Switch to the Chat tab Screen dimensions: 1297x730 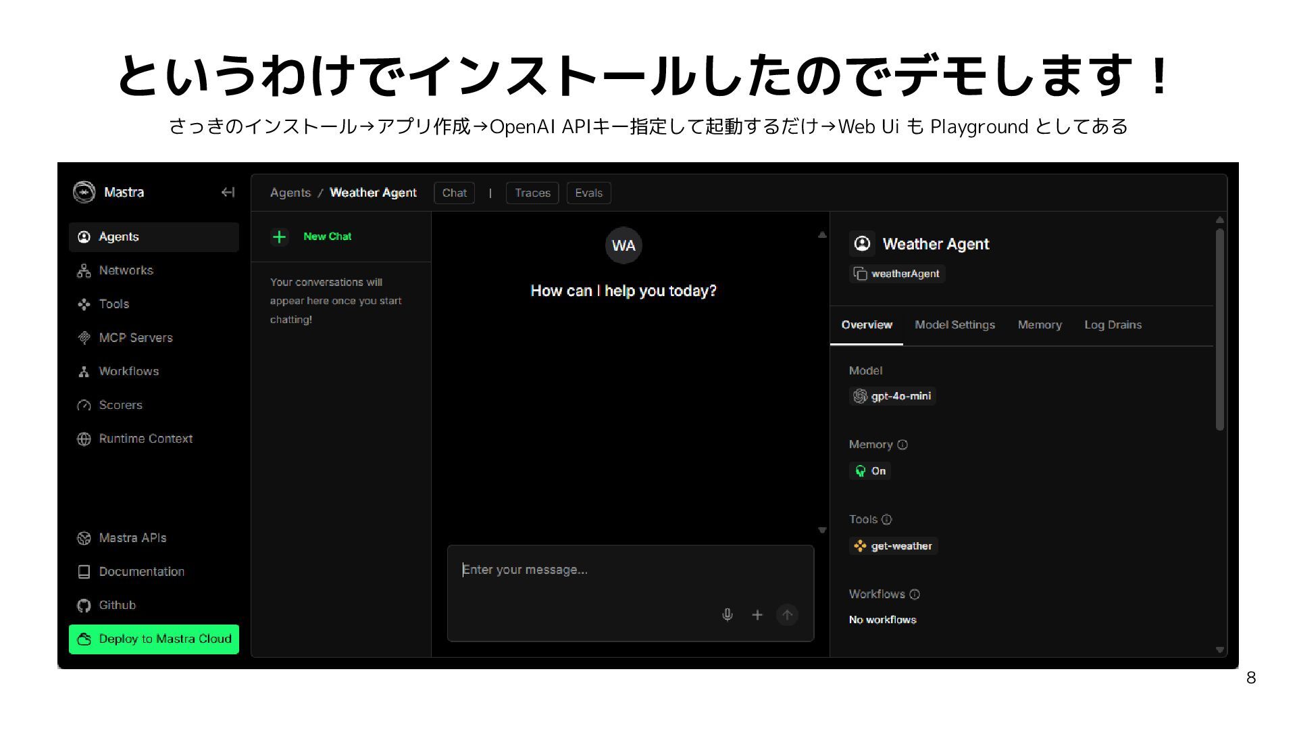coord(455,193)
